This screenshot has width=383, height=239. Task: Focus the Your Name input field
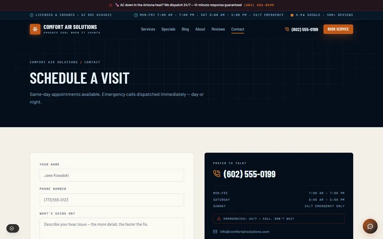(112, 175)
